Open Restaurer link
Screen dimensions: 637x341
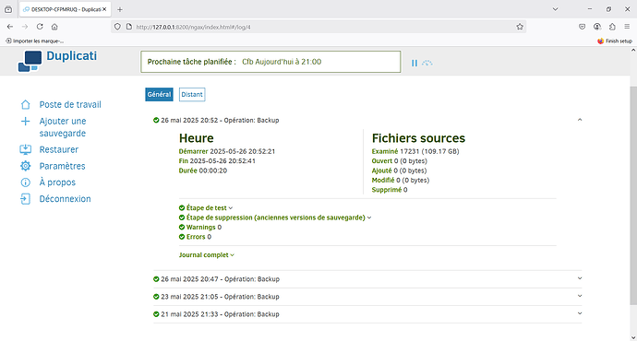59,149
